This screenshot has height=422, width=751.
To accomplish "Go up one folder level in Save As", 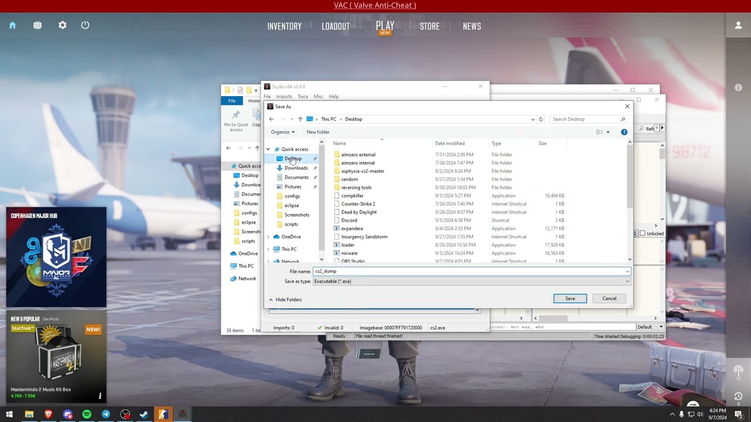I will [x=300, y=119].
